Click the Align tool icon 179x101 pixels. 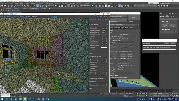click(96, 6)
